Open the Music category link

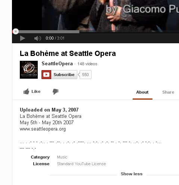point(62,157)
